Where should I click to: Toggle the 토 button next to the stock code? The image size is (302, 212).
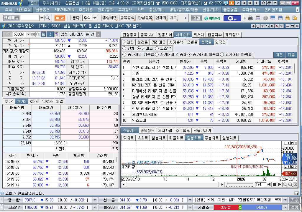pos(43,34)
